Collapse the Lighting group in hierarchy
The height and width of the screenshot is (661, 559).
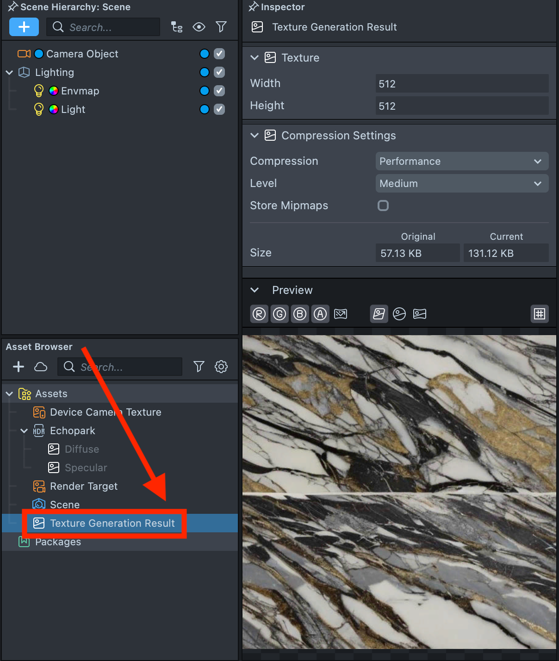tap(9, 73)
